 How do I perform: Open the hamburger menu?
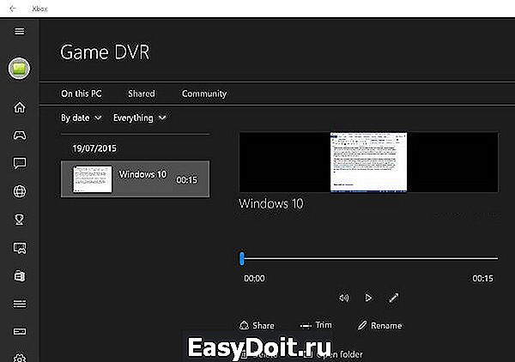(x=20, y=31)
